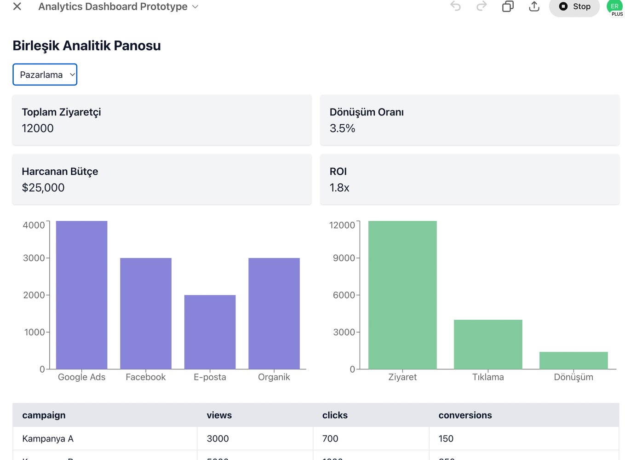Click the copy/duplicate icon

(508, 6)
